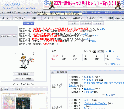Click the camera icon on 12月10日 出来事 entry
This screenshot has height=109, width=124.
[x=102, y=80]
